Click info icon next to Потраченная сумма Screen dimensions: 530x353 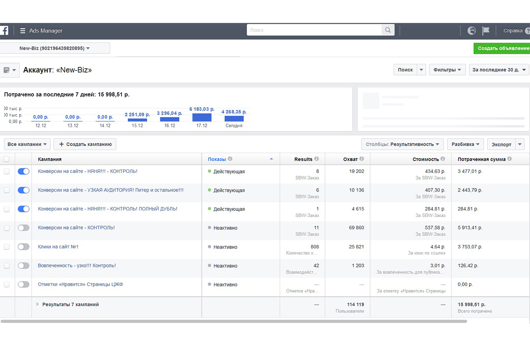point(510,159)
